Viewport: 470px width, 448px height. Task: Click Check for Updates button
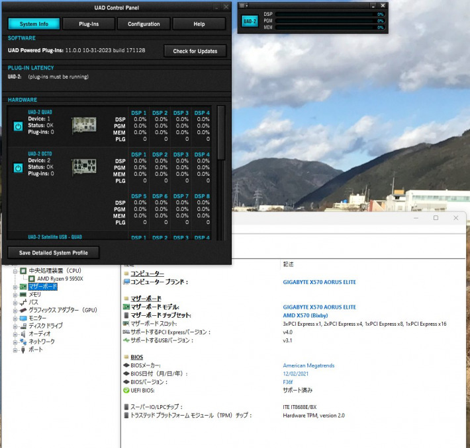[x=195, y=51]
